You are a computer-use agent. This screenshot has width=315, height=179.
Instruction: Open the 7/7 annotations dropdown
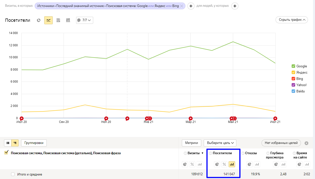(x=85, y=20)
